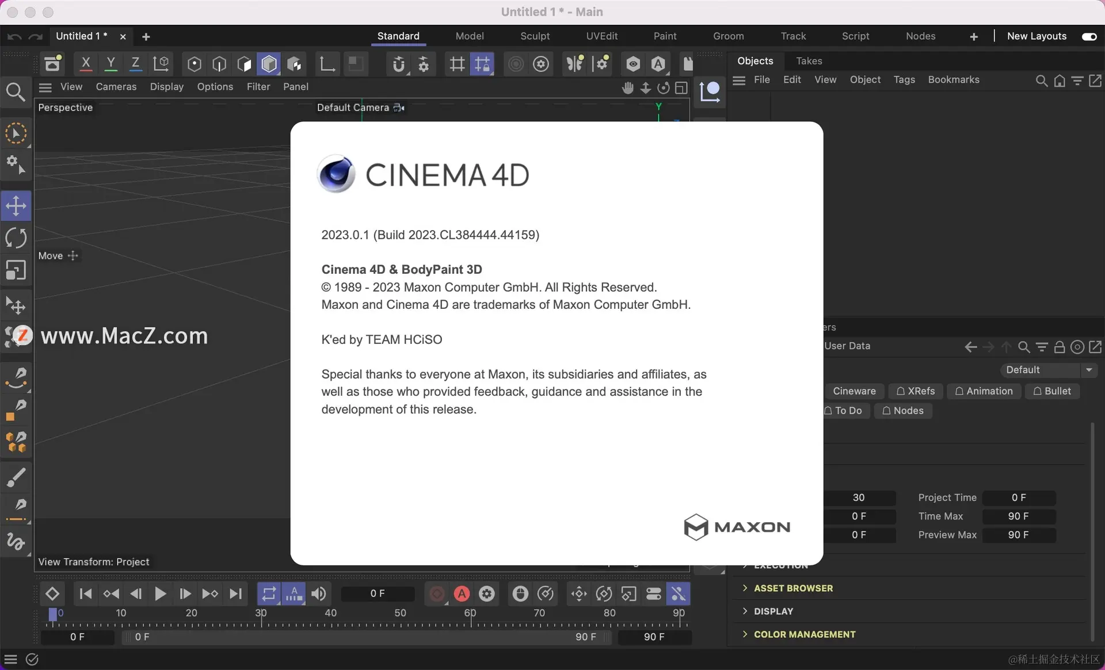Click the search magnifier in left sidebar

click(16, 92)
